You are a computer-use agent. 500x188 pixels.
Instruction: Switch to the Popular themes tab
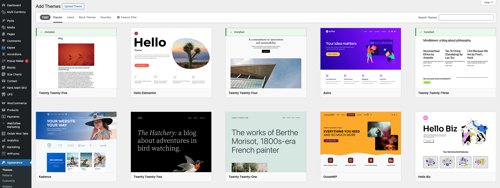click(58, 17)
